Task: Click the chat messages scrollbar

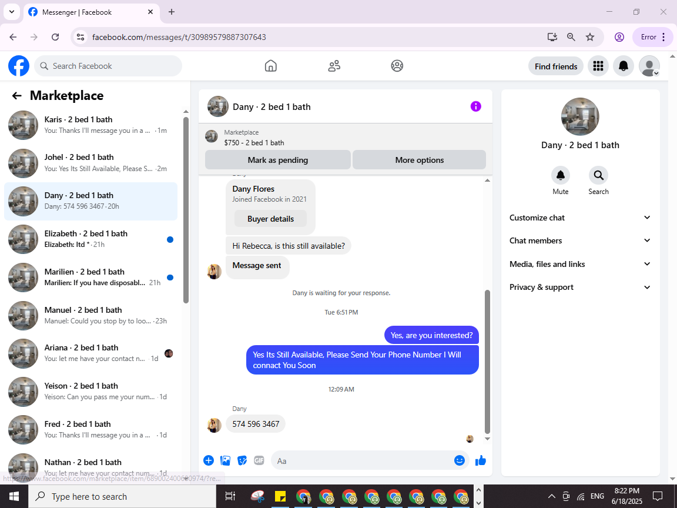Action: point(487,362)
